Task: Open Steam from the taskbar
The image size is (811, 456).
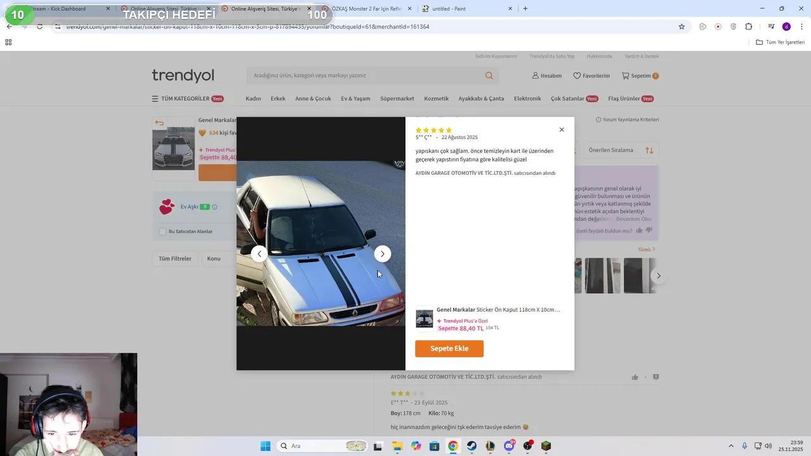Action: click(x=472, y=446)
